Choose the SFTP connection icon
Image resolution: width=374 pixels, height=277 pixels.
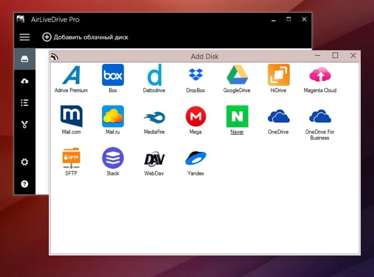[71, 158]
